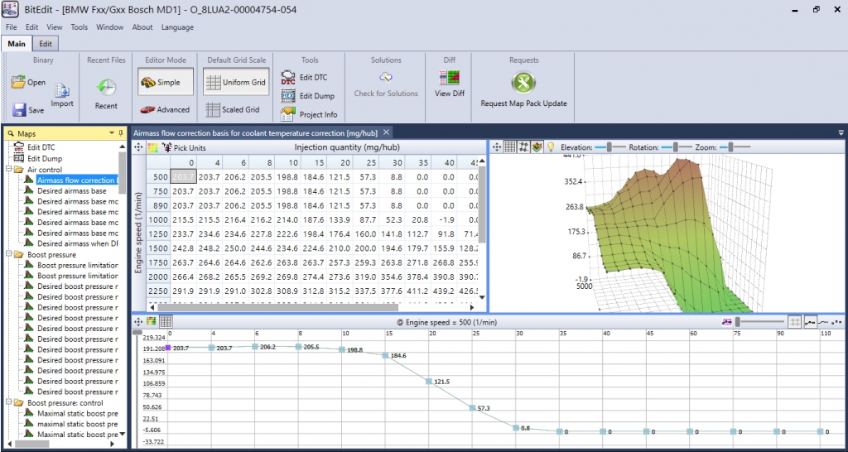The image size is (848, 452).
Task: Pin the Maps panel with pushpin icon
Action: tap(121, 133)
